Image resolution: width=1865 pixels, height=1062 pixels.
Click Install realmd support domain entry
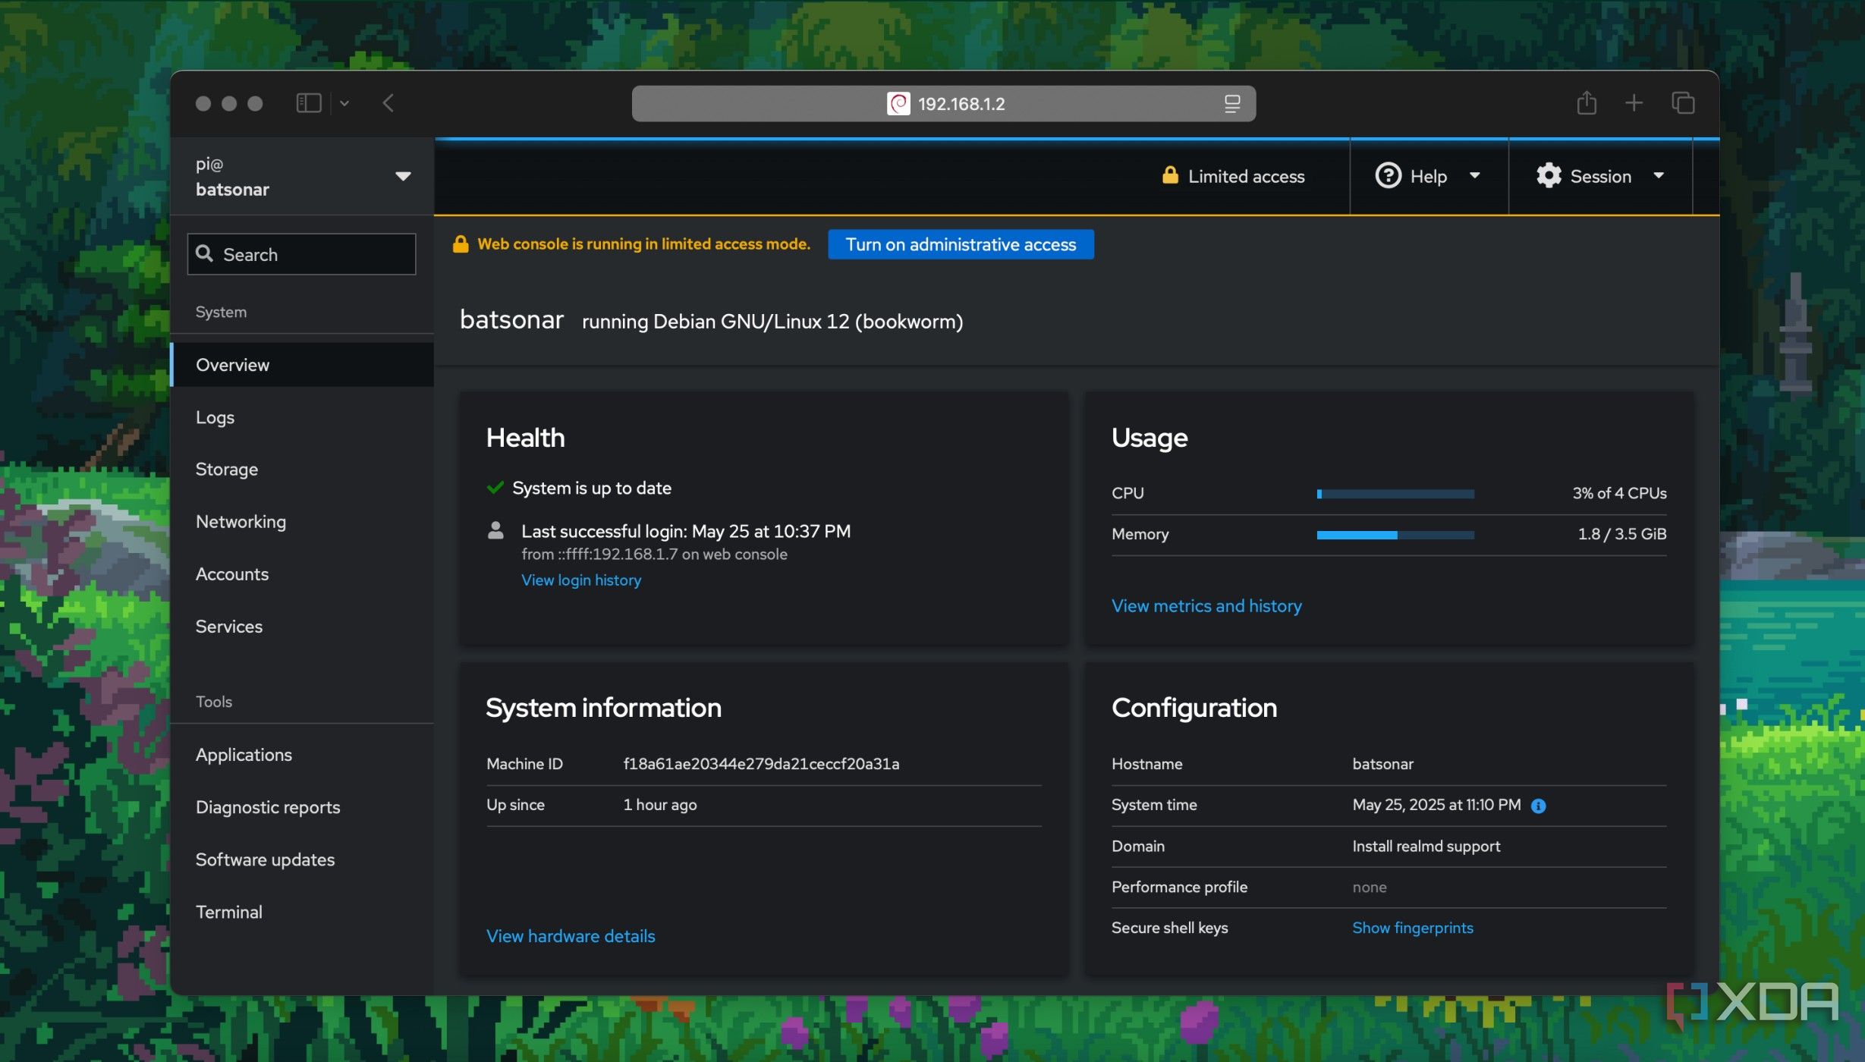pyautogui.click(x=1426, y=846)
